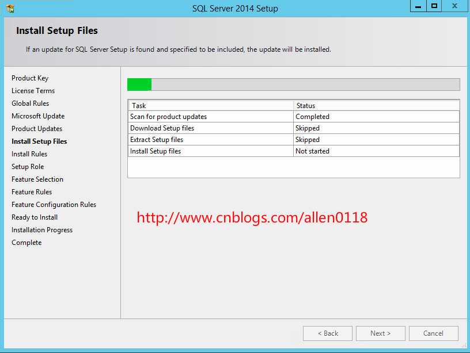The height and width of the screenshot is (353, 470).
Task: Click the Not started status cell
Action: pyautogui.click(x=377, y=151)
